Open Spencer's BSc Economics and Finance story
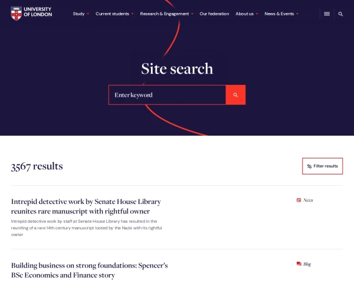Viewport: 354px width, 283px height. [89, 270]
